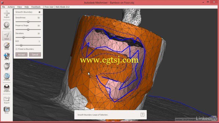This screenshot has width=219, height=123.
Task: Open the Meshmix tool
Action: click(7, 26)
